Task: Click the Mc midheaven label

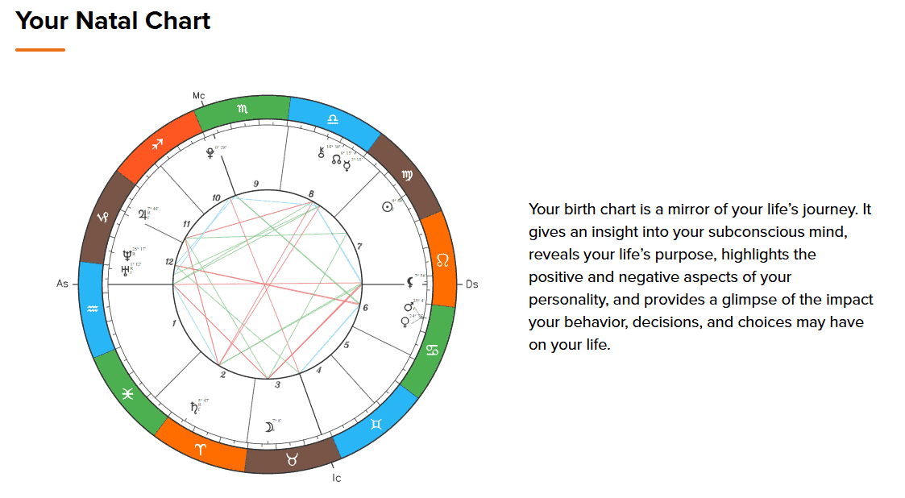Action: [199, 96]
